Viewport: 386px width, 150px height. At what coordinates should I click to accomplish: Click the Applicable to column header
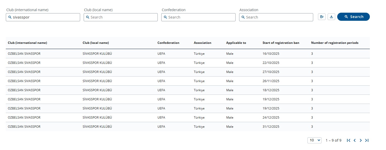[x=236, y=43]
